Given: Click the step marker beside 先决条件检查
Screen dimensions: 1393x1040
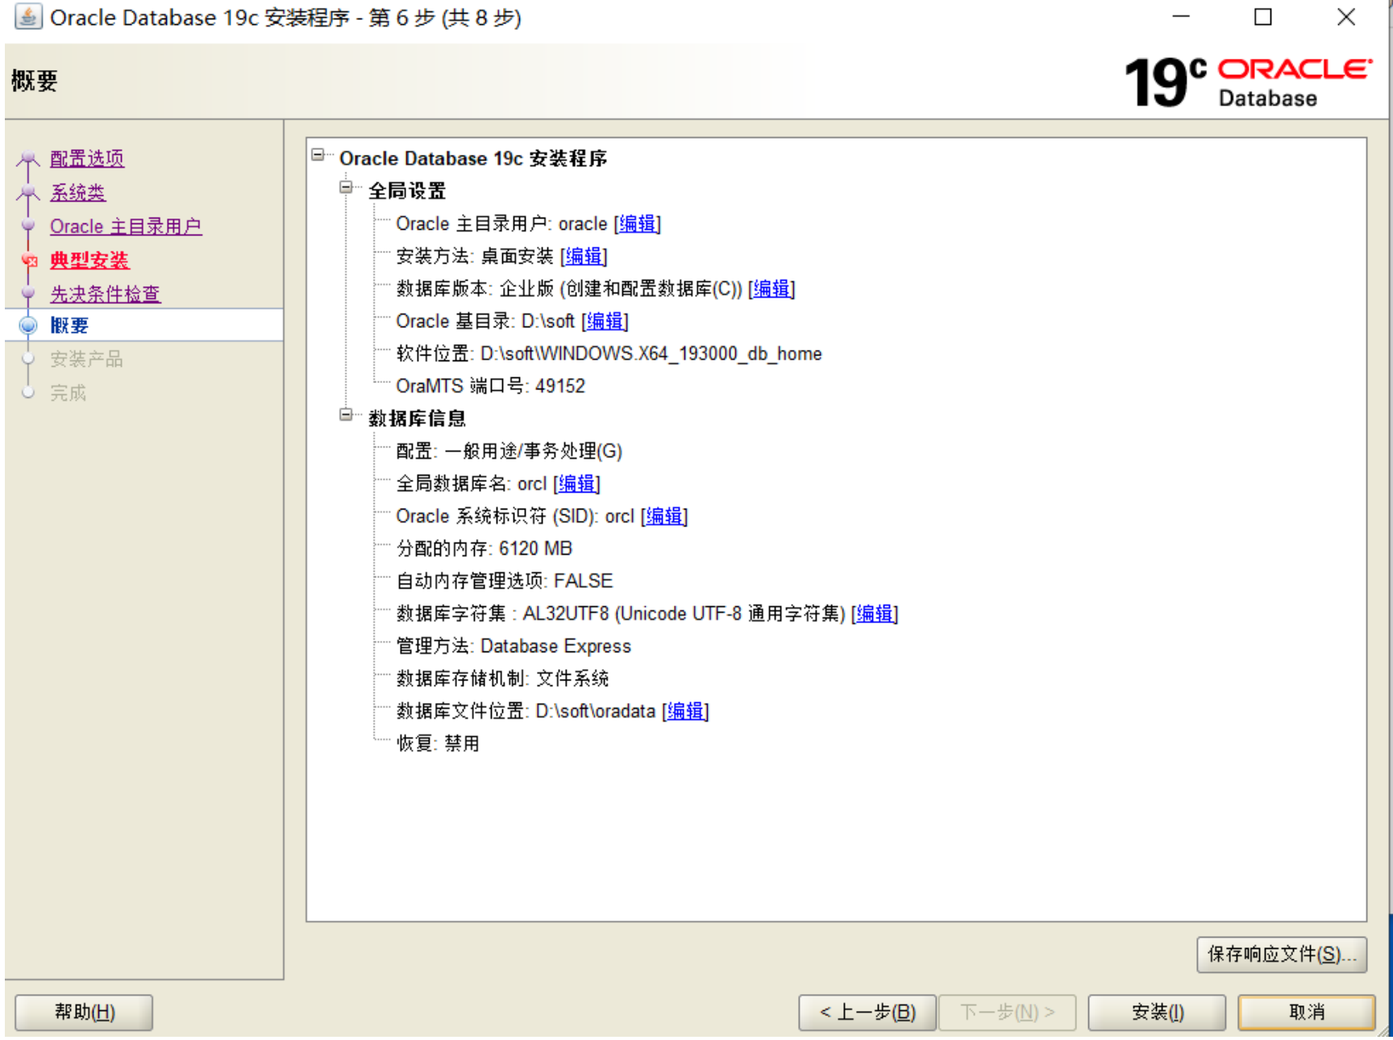Looking at the screenshot, I should 28,294.
